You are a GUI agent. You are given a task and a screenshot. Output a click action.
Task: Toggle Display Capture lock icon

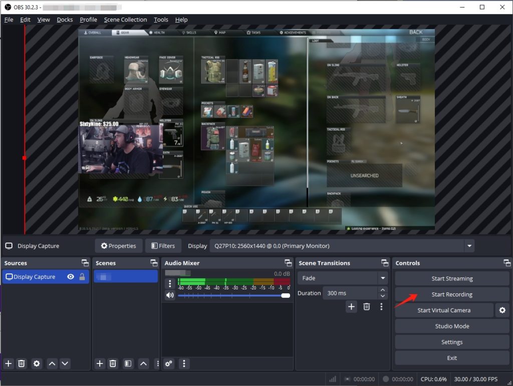[x=82, y=277]
